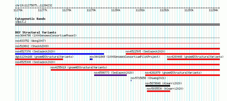This screenshot has height=101, width=227.
Task: Click the nsv6527376 (Sedlazeck2020) label
Action: pos(35,51)
